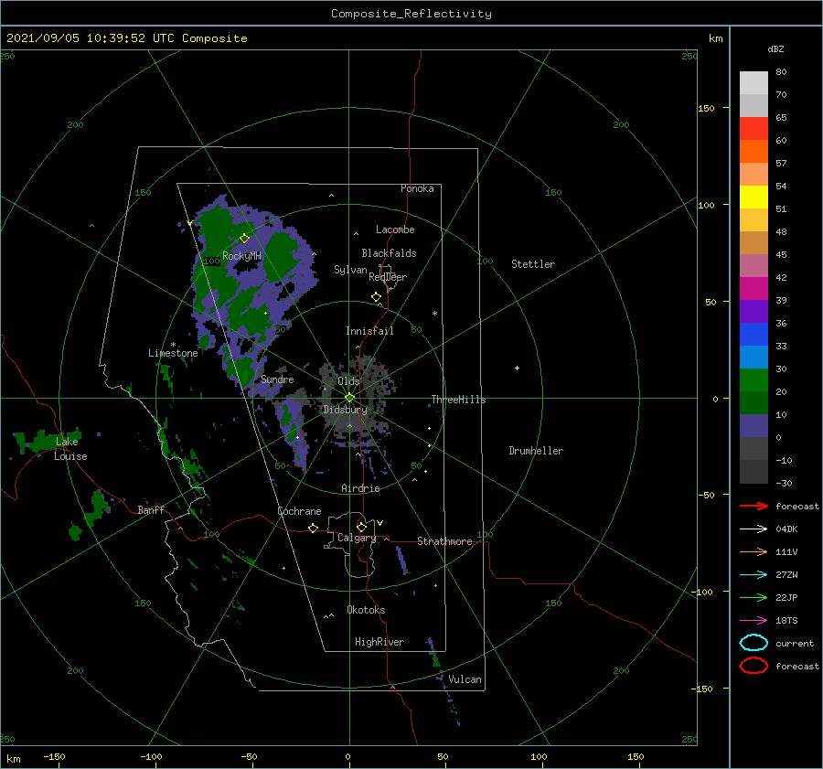This screenshot has height=769, width=823.
Task: Click the Okotoks town label
Action: tap(366, 610)
